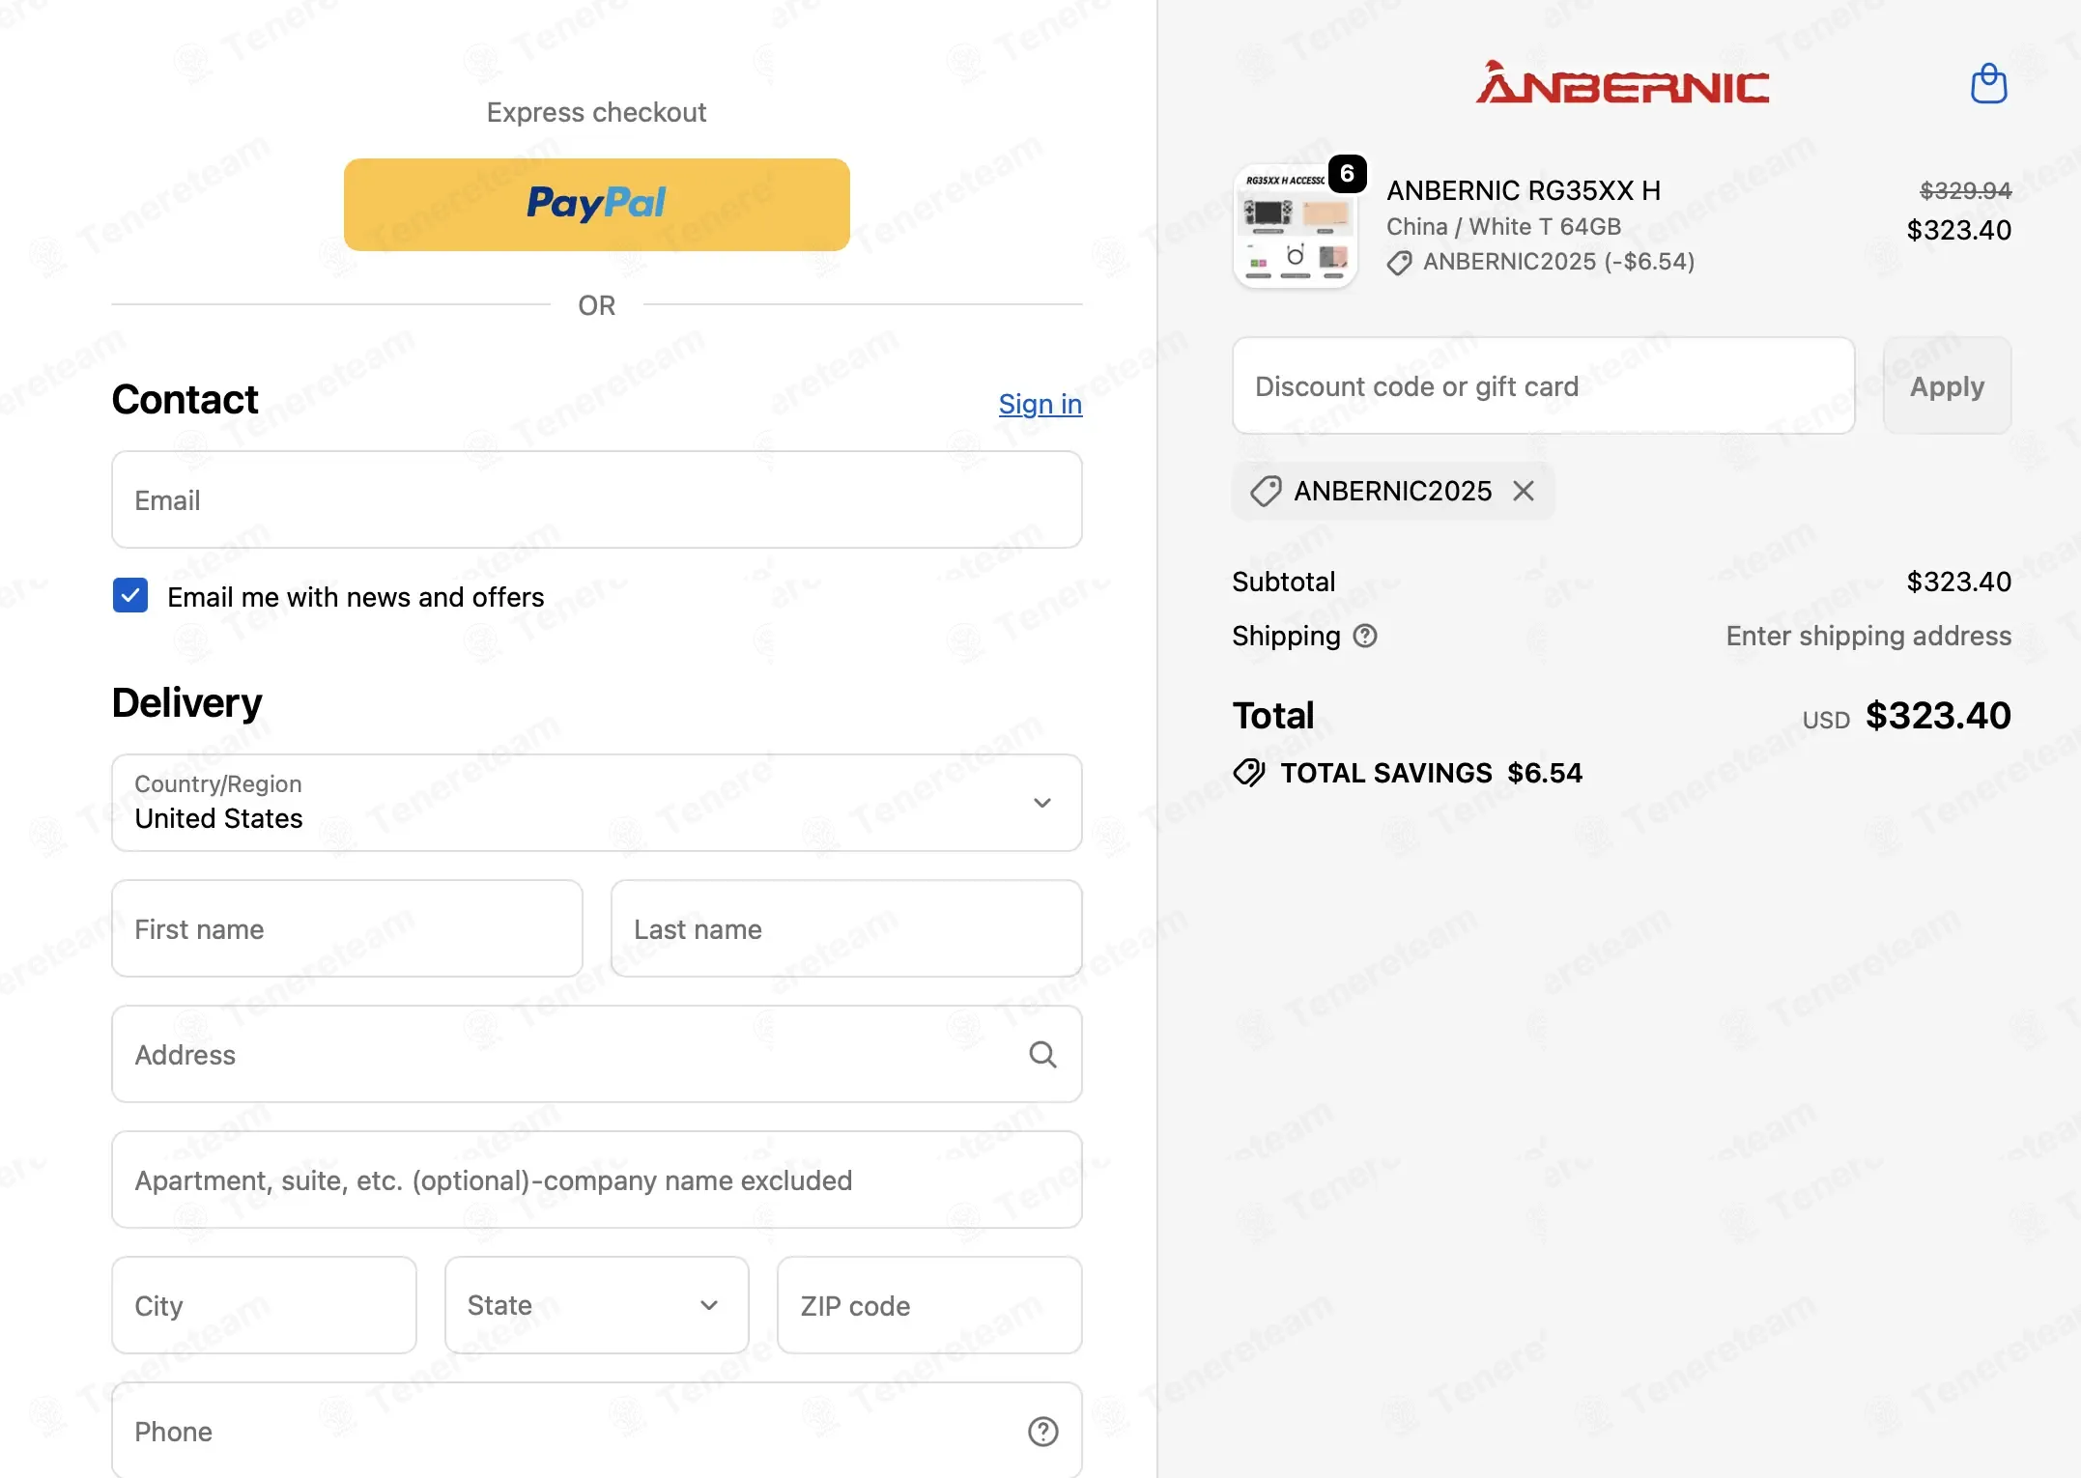The height and width of the screenshot is (1478, 2081).
Task: Click the Sign in link
Action: 1040,404
